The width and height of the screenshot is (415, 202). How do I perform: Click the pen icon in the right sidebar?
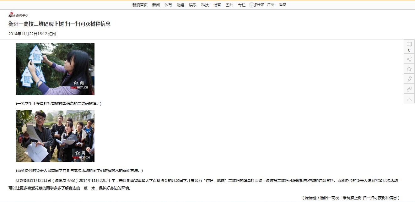pos(409,79)
